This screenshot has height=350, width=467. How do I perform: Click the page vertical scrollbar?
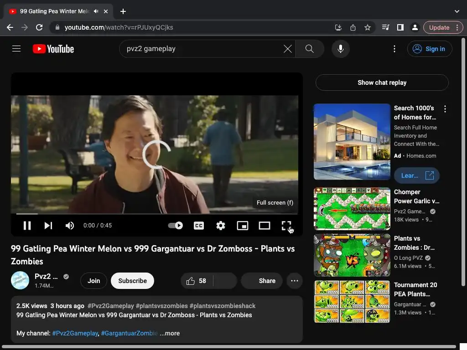463,162
